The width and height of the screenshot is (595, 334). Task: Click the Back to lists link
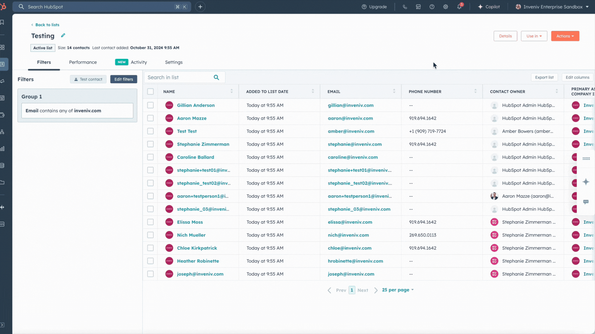(x=45, y=25)
